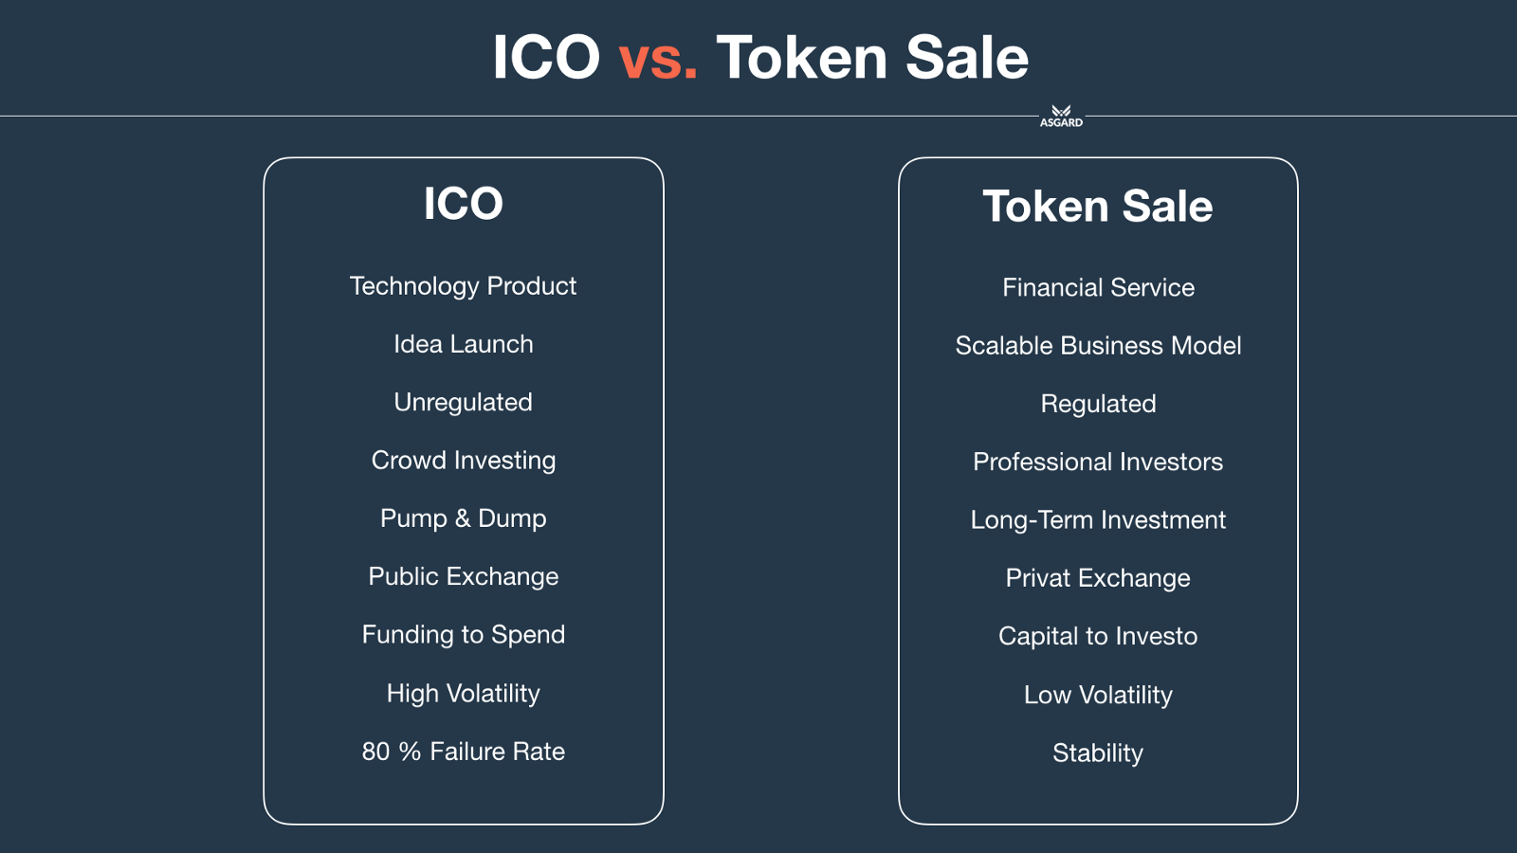Select Low Volatility in Token Sale column

[x=1098, y=695]
